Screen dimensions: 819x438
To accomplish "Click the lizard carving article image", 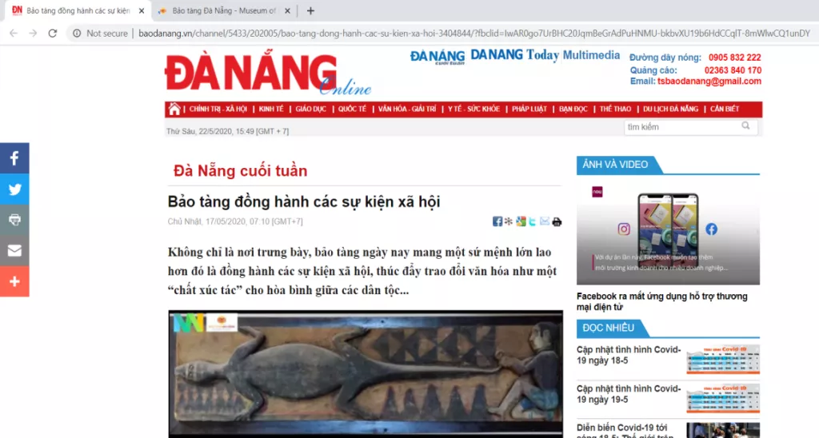I will 366,374.
